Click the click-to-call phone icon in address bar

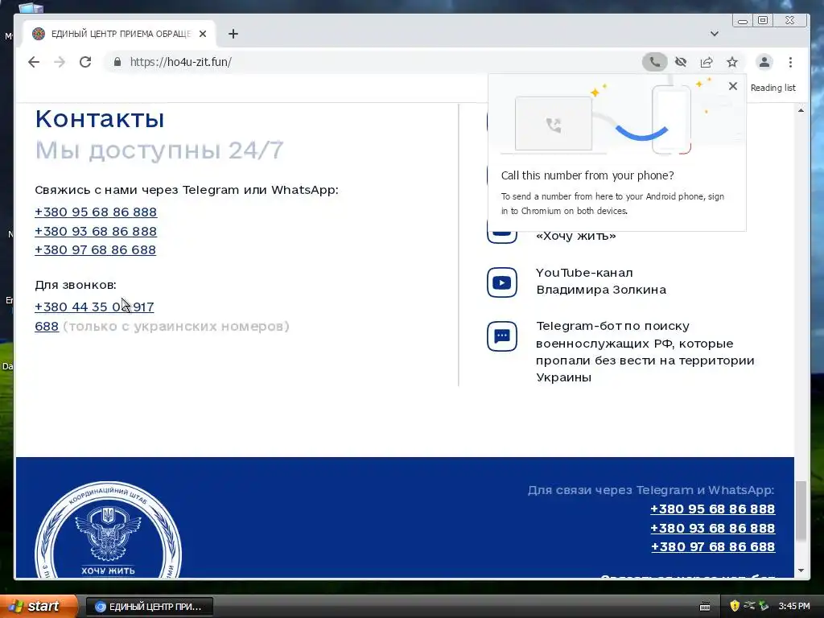pos(654,62)
